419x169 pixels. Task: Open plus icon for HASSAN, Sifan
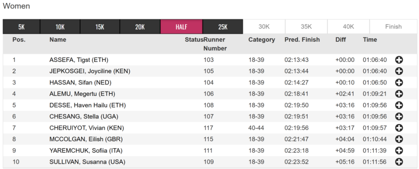(398, 83)
